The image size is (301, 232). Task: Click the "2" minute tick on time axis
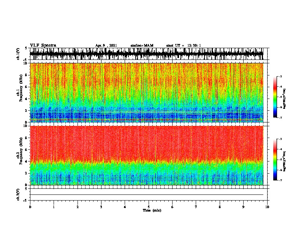coord(78,207)
